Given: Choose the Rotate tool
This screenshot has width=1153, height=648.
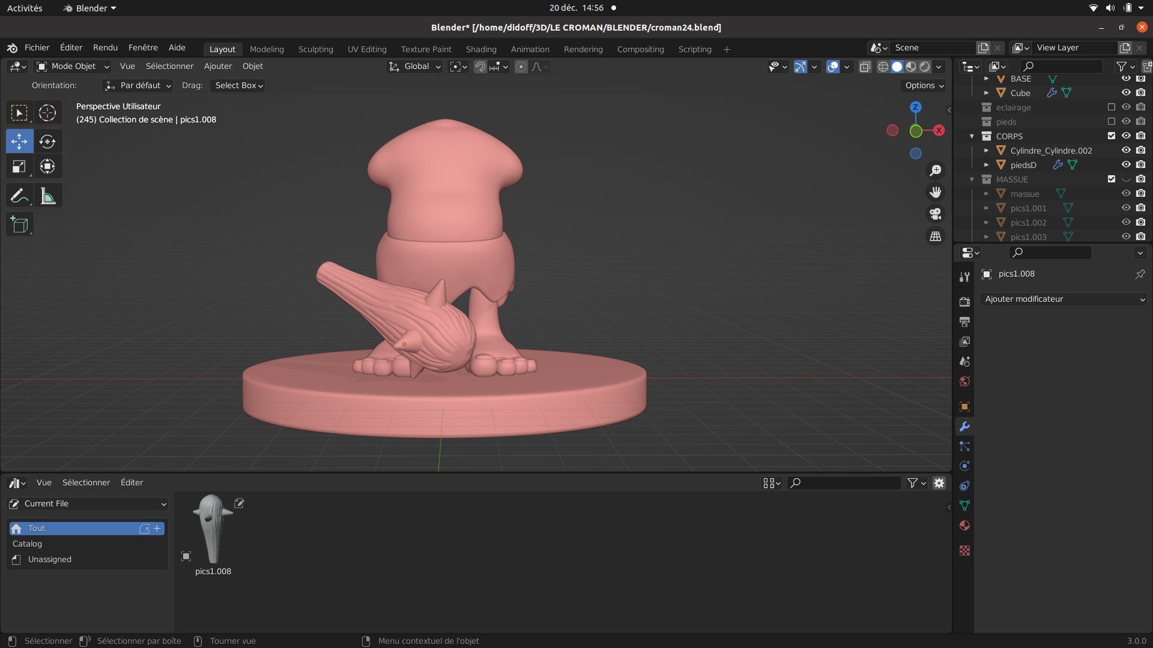Looking at the screenshot, I should [47, 142].
